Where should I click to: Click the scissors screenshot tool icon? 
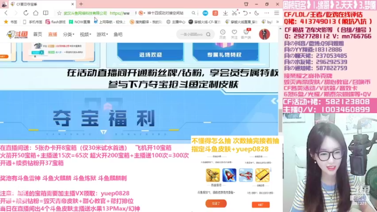pos(234,13)
